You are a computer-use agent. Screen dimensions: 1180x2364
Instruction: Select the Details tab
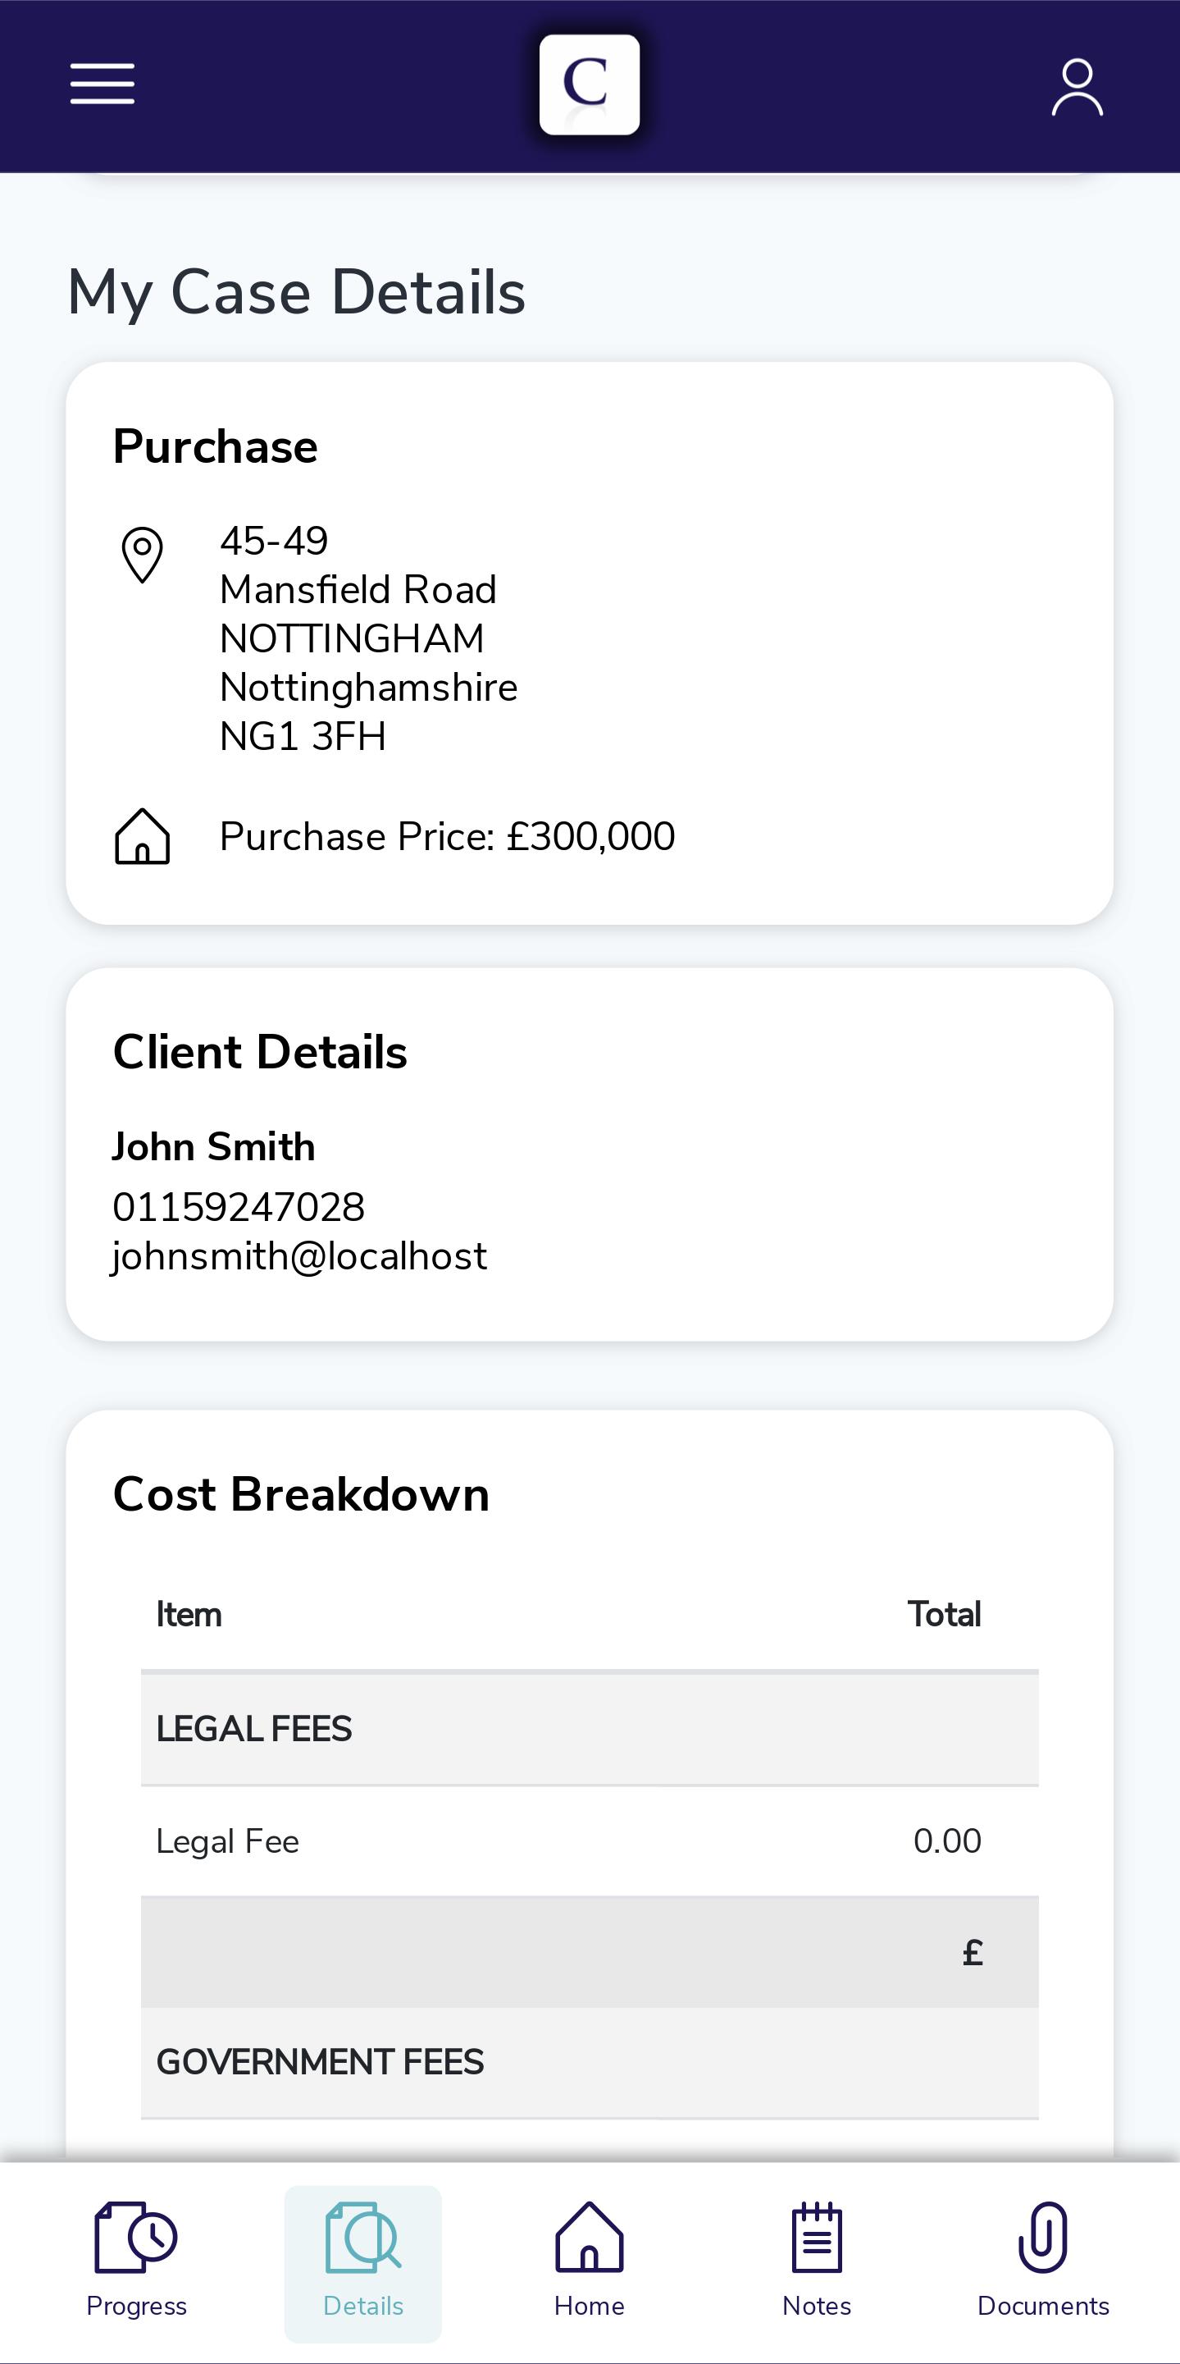pyautogui.click(x=363, y=2263)
